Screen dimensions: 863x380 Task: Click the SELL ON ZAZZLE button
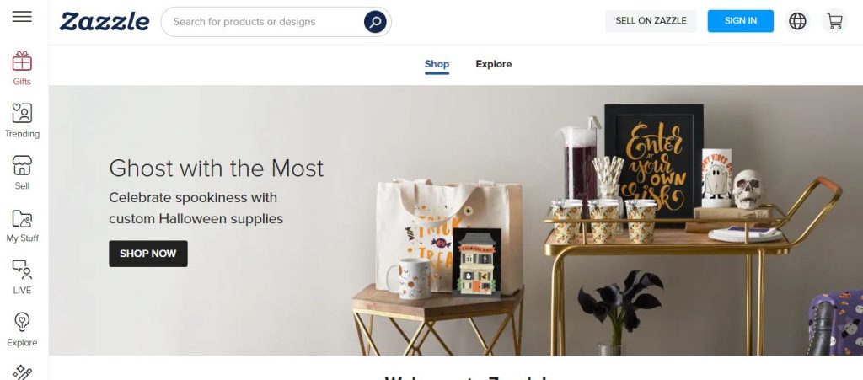coord(651,21)
